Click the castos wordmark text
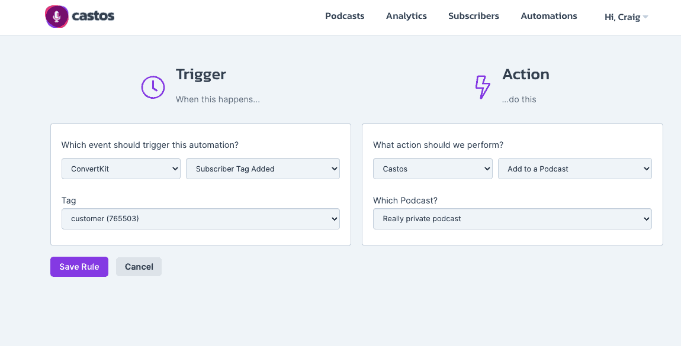This screenshot has width=681, height=346. click(x=93, y=17)
